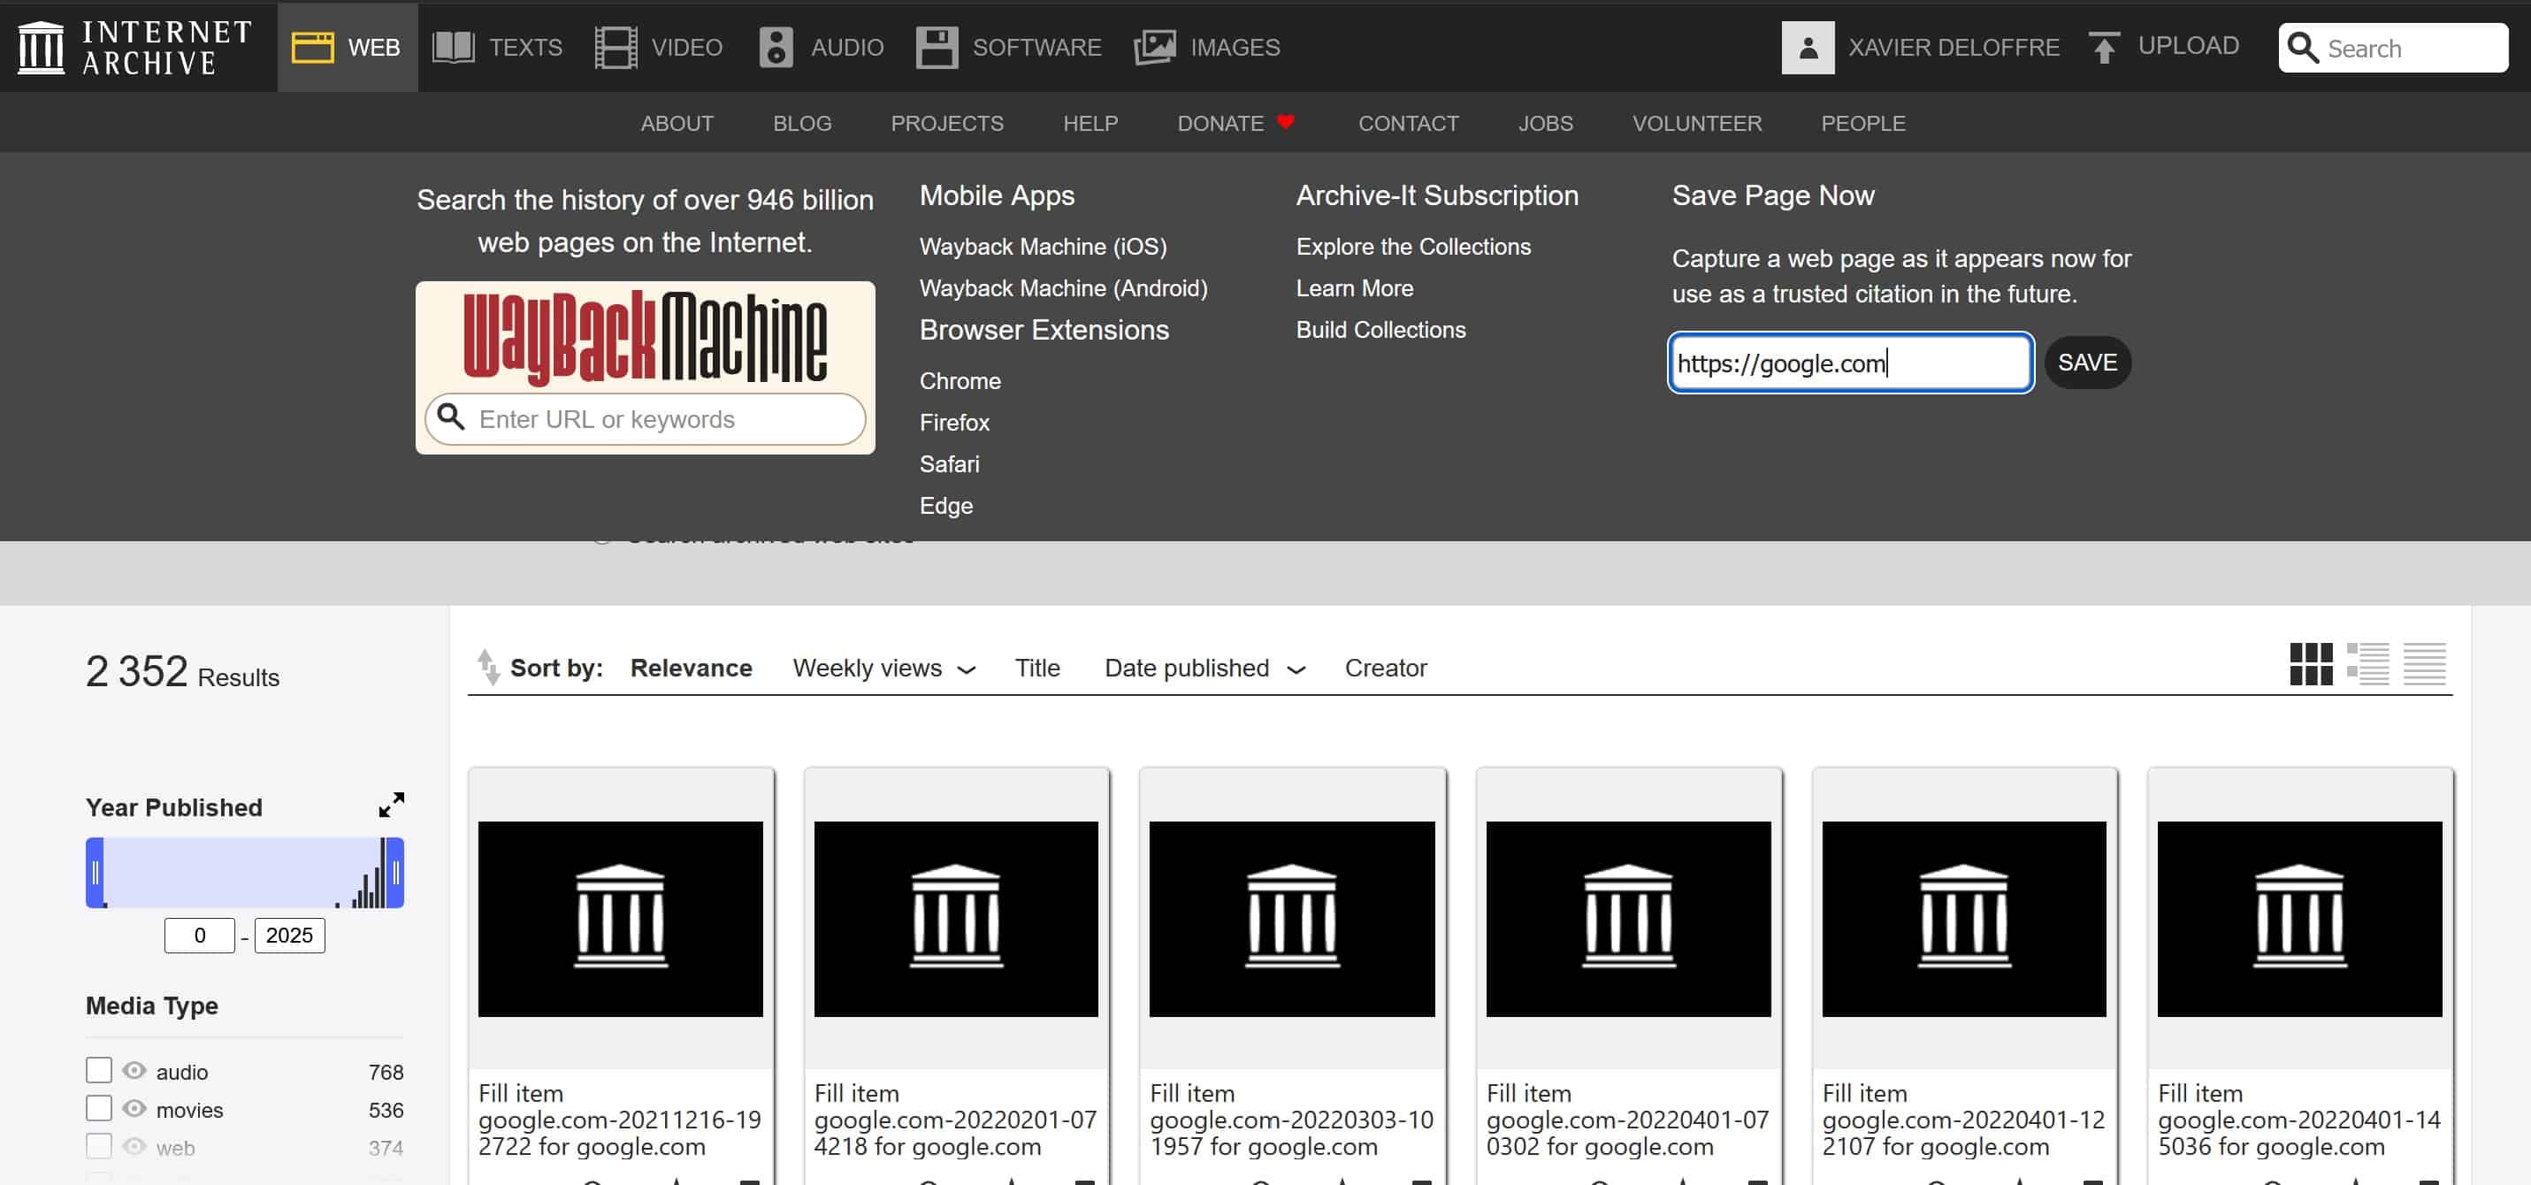The width and height of the screenshot is (2531, 1185).
Task: Open the Firefox extension link
Action: pos(954,423)
